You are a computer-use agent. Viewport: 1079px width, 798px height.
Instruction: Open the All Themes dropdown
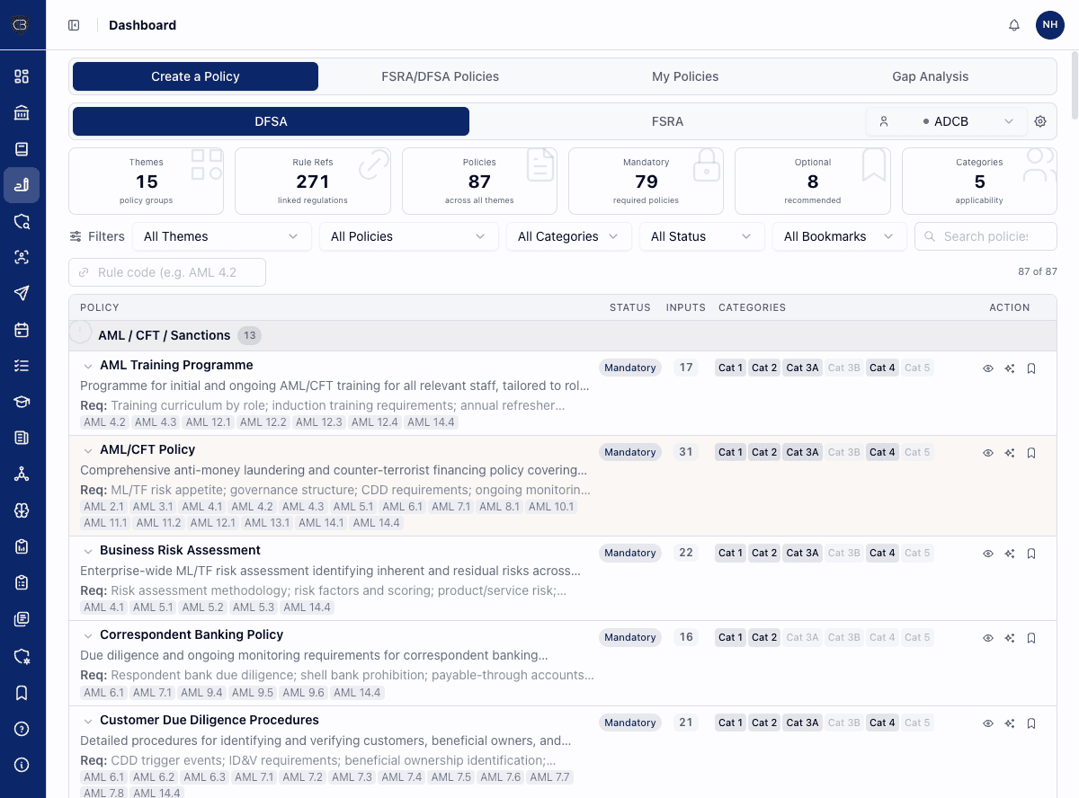click(221, 235)
